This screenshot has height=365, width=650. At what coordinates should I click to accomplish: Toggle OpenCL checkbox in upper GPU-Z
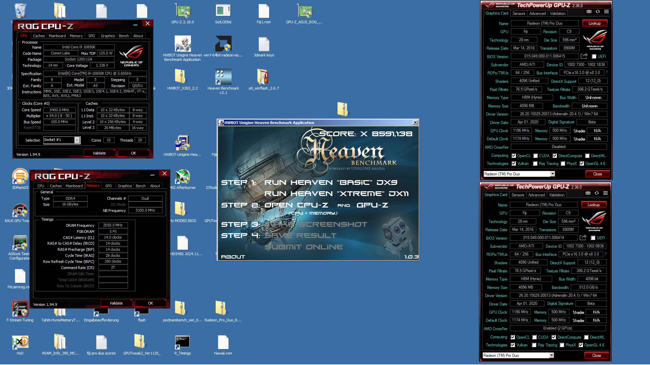514,156
